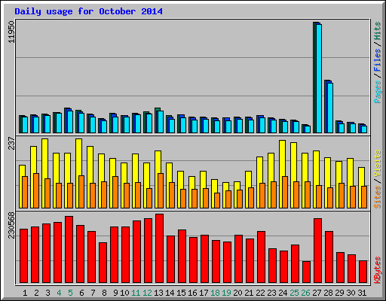Click the 230568 axis value
The width and height of the screenshot is (386, 301).
click(x=11, y=225)
